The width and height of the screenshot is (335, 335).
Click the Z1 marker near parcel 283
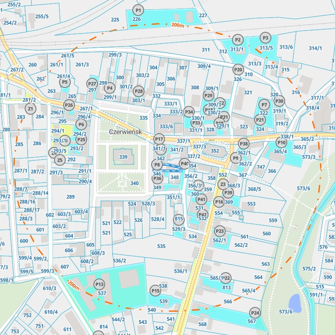tap(30, 109)
